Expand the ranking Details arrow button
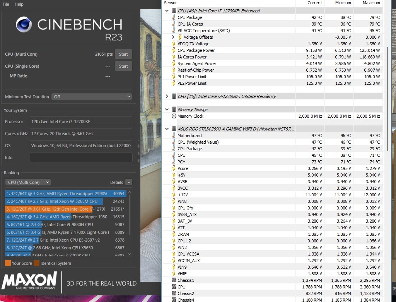Viewport: 396px width, 302px height. tap(128, 182)
